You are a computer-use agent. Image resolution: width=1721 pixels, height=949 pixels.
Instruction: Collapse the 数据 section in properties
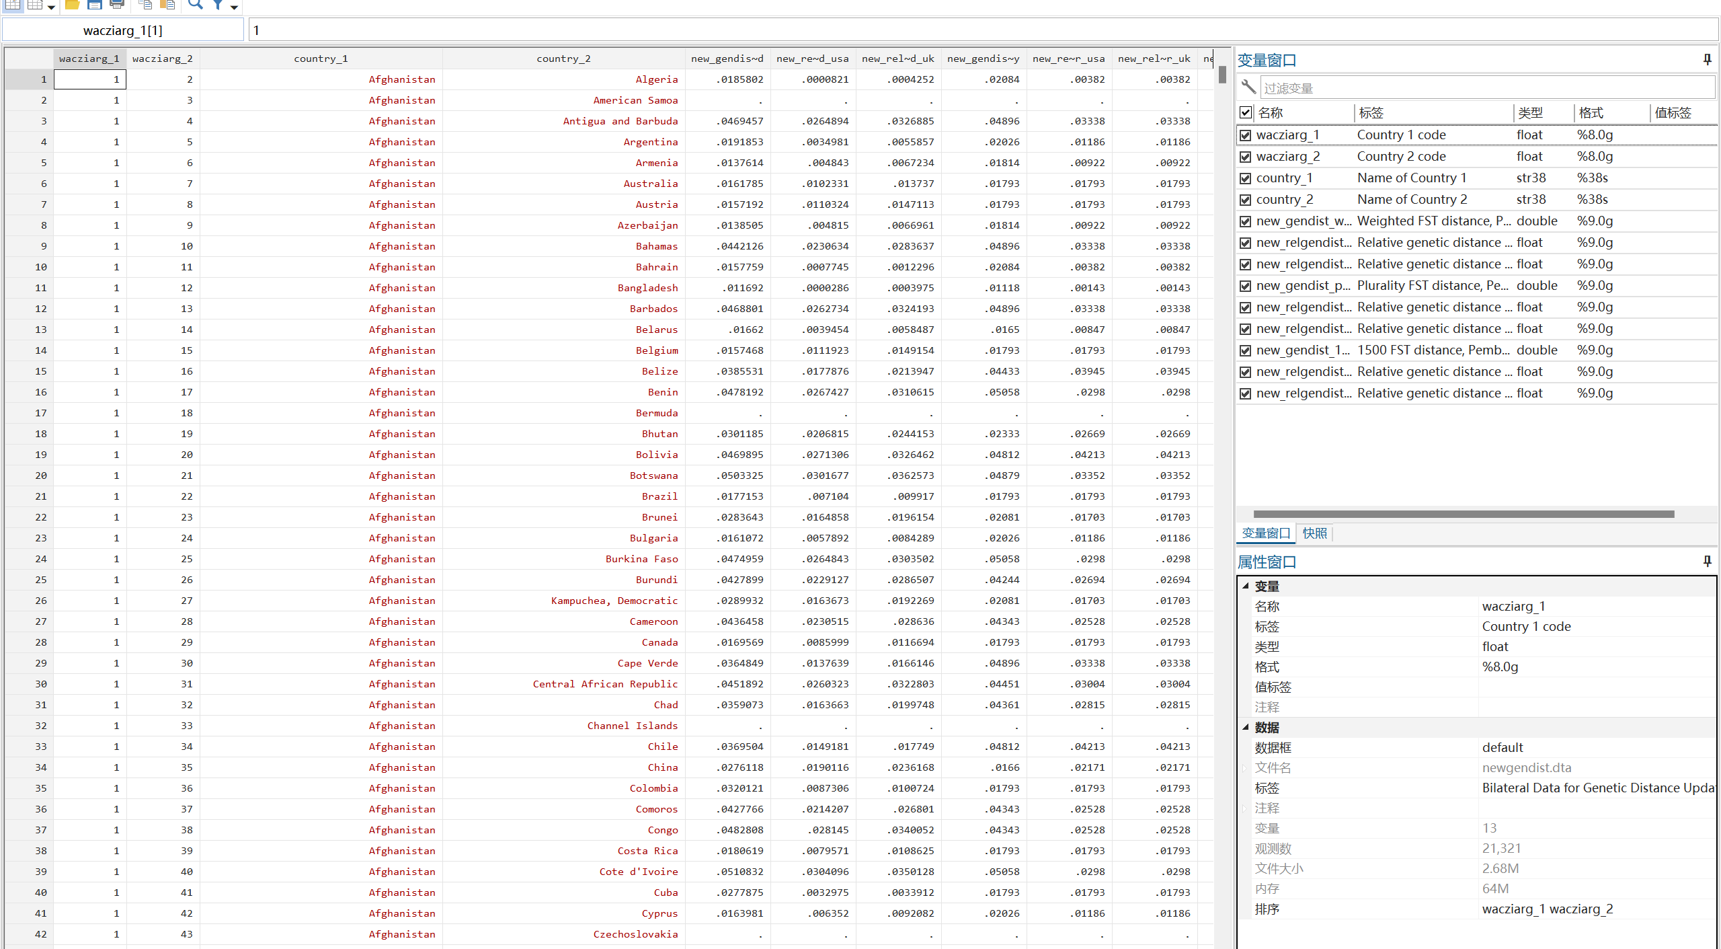(1245, 727)
